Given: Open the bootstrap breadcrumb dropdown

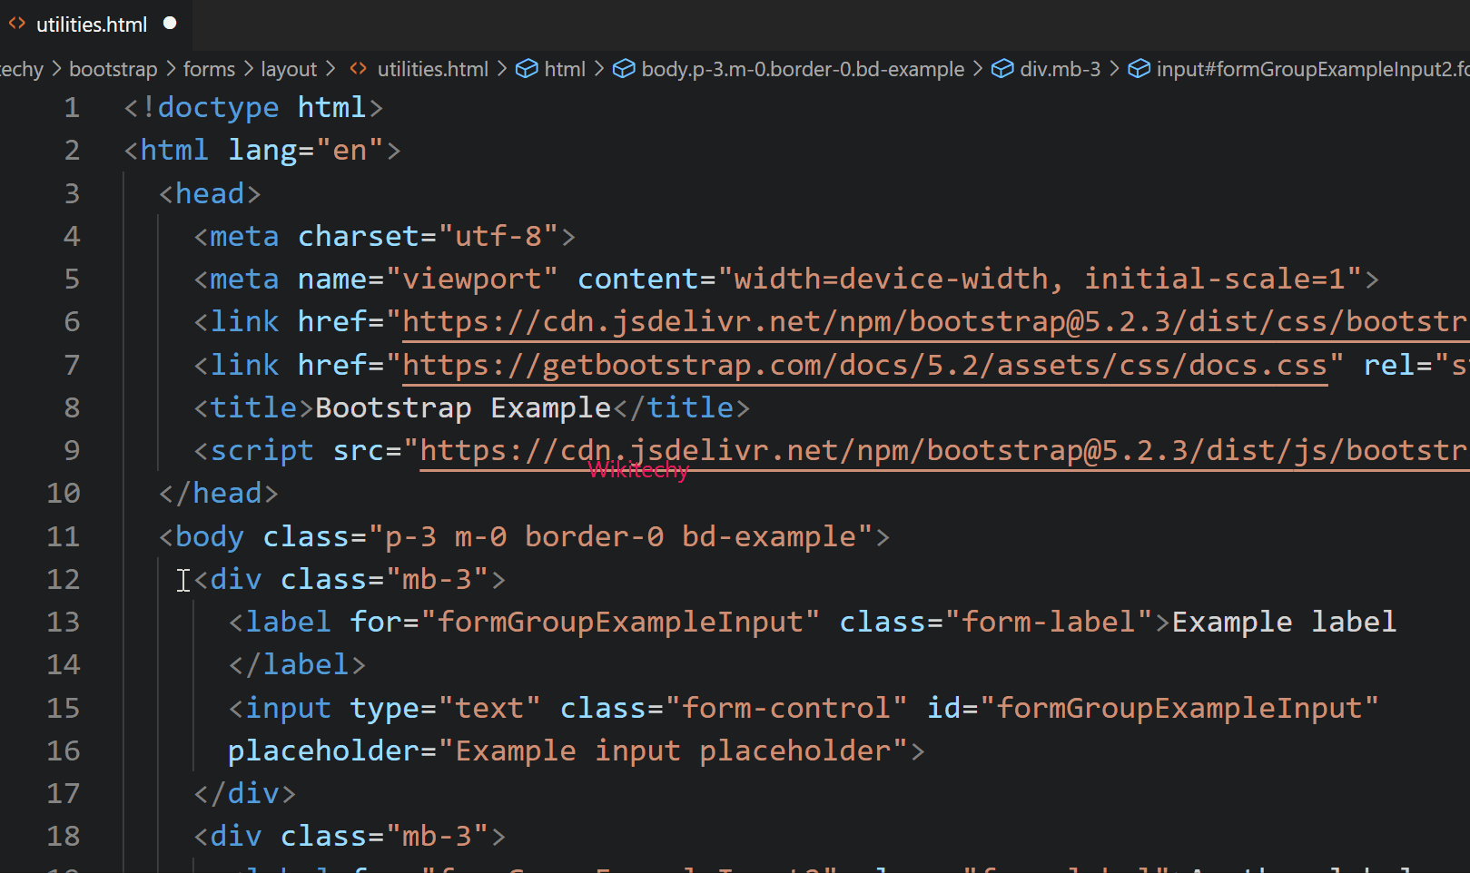Looking at the screenshot, I should [113, 68].
